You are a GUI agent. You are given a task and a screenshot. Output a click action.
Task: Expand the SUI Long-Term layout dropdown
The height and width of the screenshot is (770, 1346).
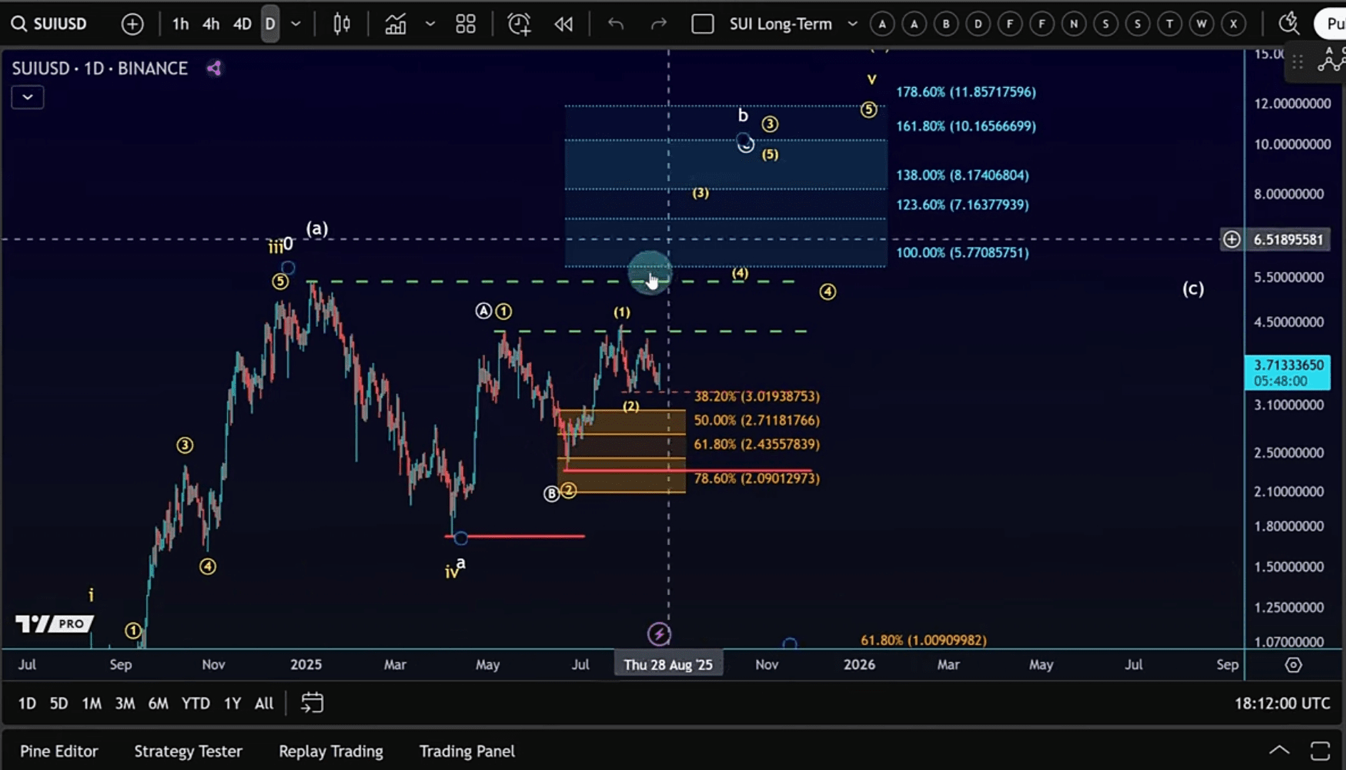click(x=852, y=24)
